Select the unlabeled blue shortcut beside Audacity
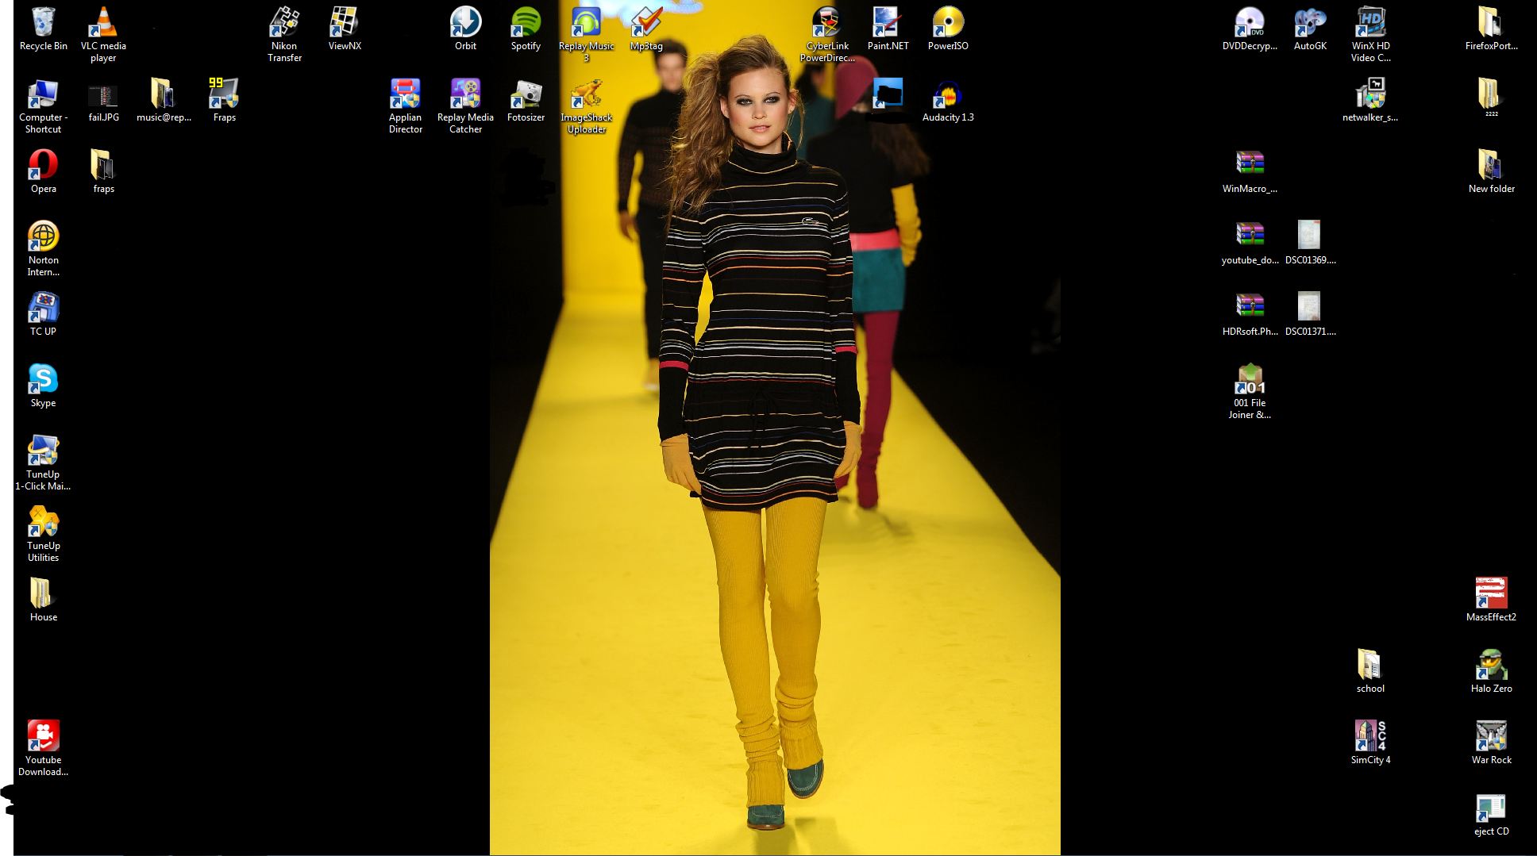The image size is (1537, 856). [x=888, y=94]
